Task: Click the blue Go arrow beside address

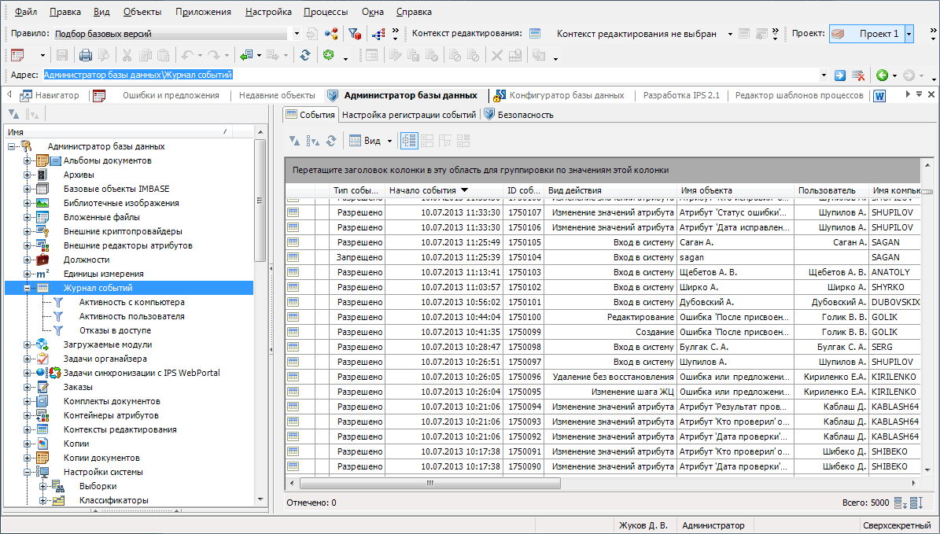Action: point(840,75)
